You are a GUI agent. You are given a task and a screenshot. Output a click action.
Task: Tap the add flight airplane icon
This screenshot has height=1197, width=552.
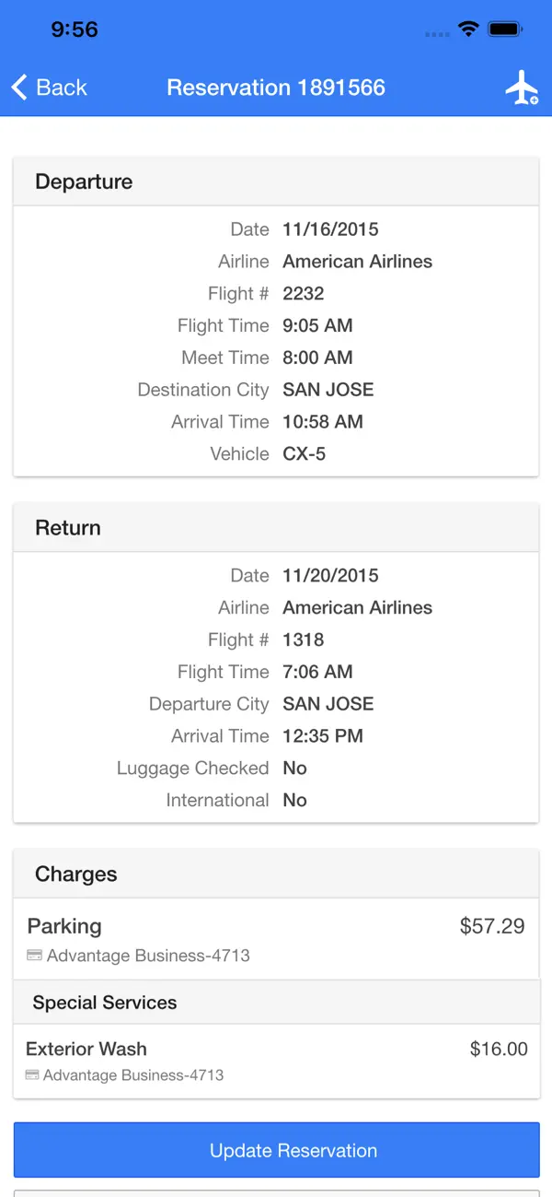click(x=522, y=88)
